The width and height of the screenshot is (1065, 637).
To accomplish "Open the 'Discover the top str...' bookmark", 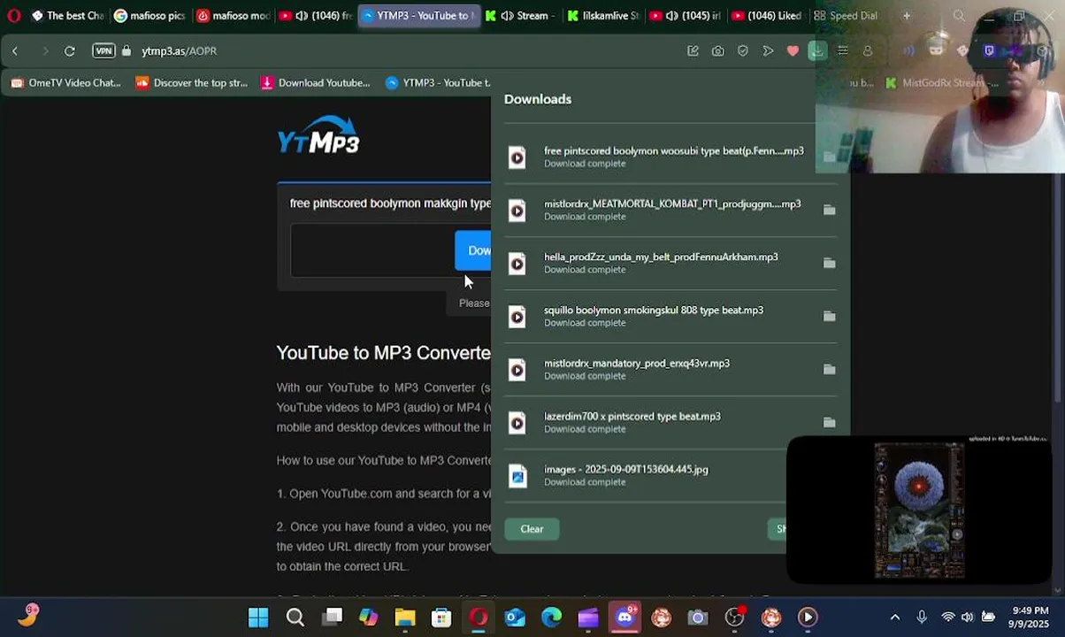I will pos(192,83).
